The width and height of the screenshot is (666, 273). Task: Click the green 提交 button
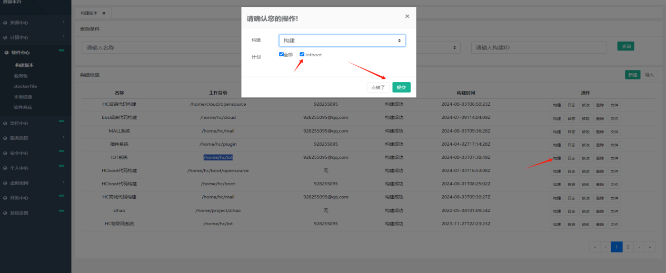coord(401,87)
